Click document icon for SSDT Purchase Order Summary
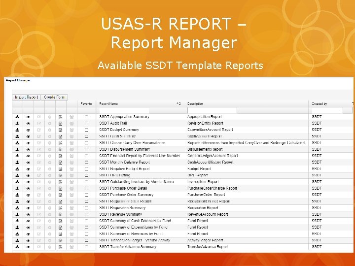 tap(61, 195)
